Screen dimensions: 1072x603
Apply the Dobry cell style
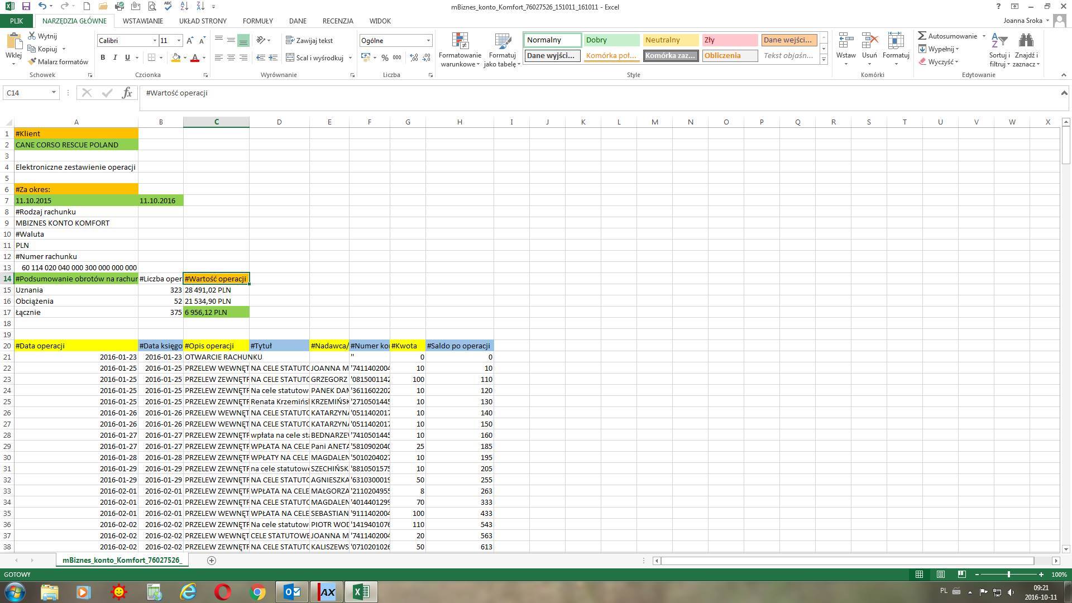[x=611, y=40]
